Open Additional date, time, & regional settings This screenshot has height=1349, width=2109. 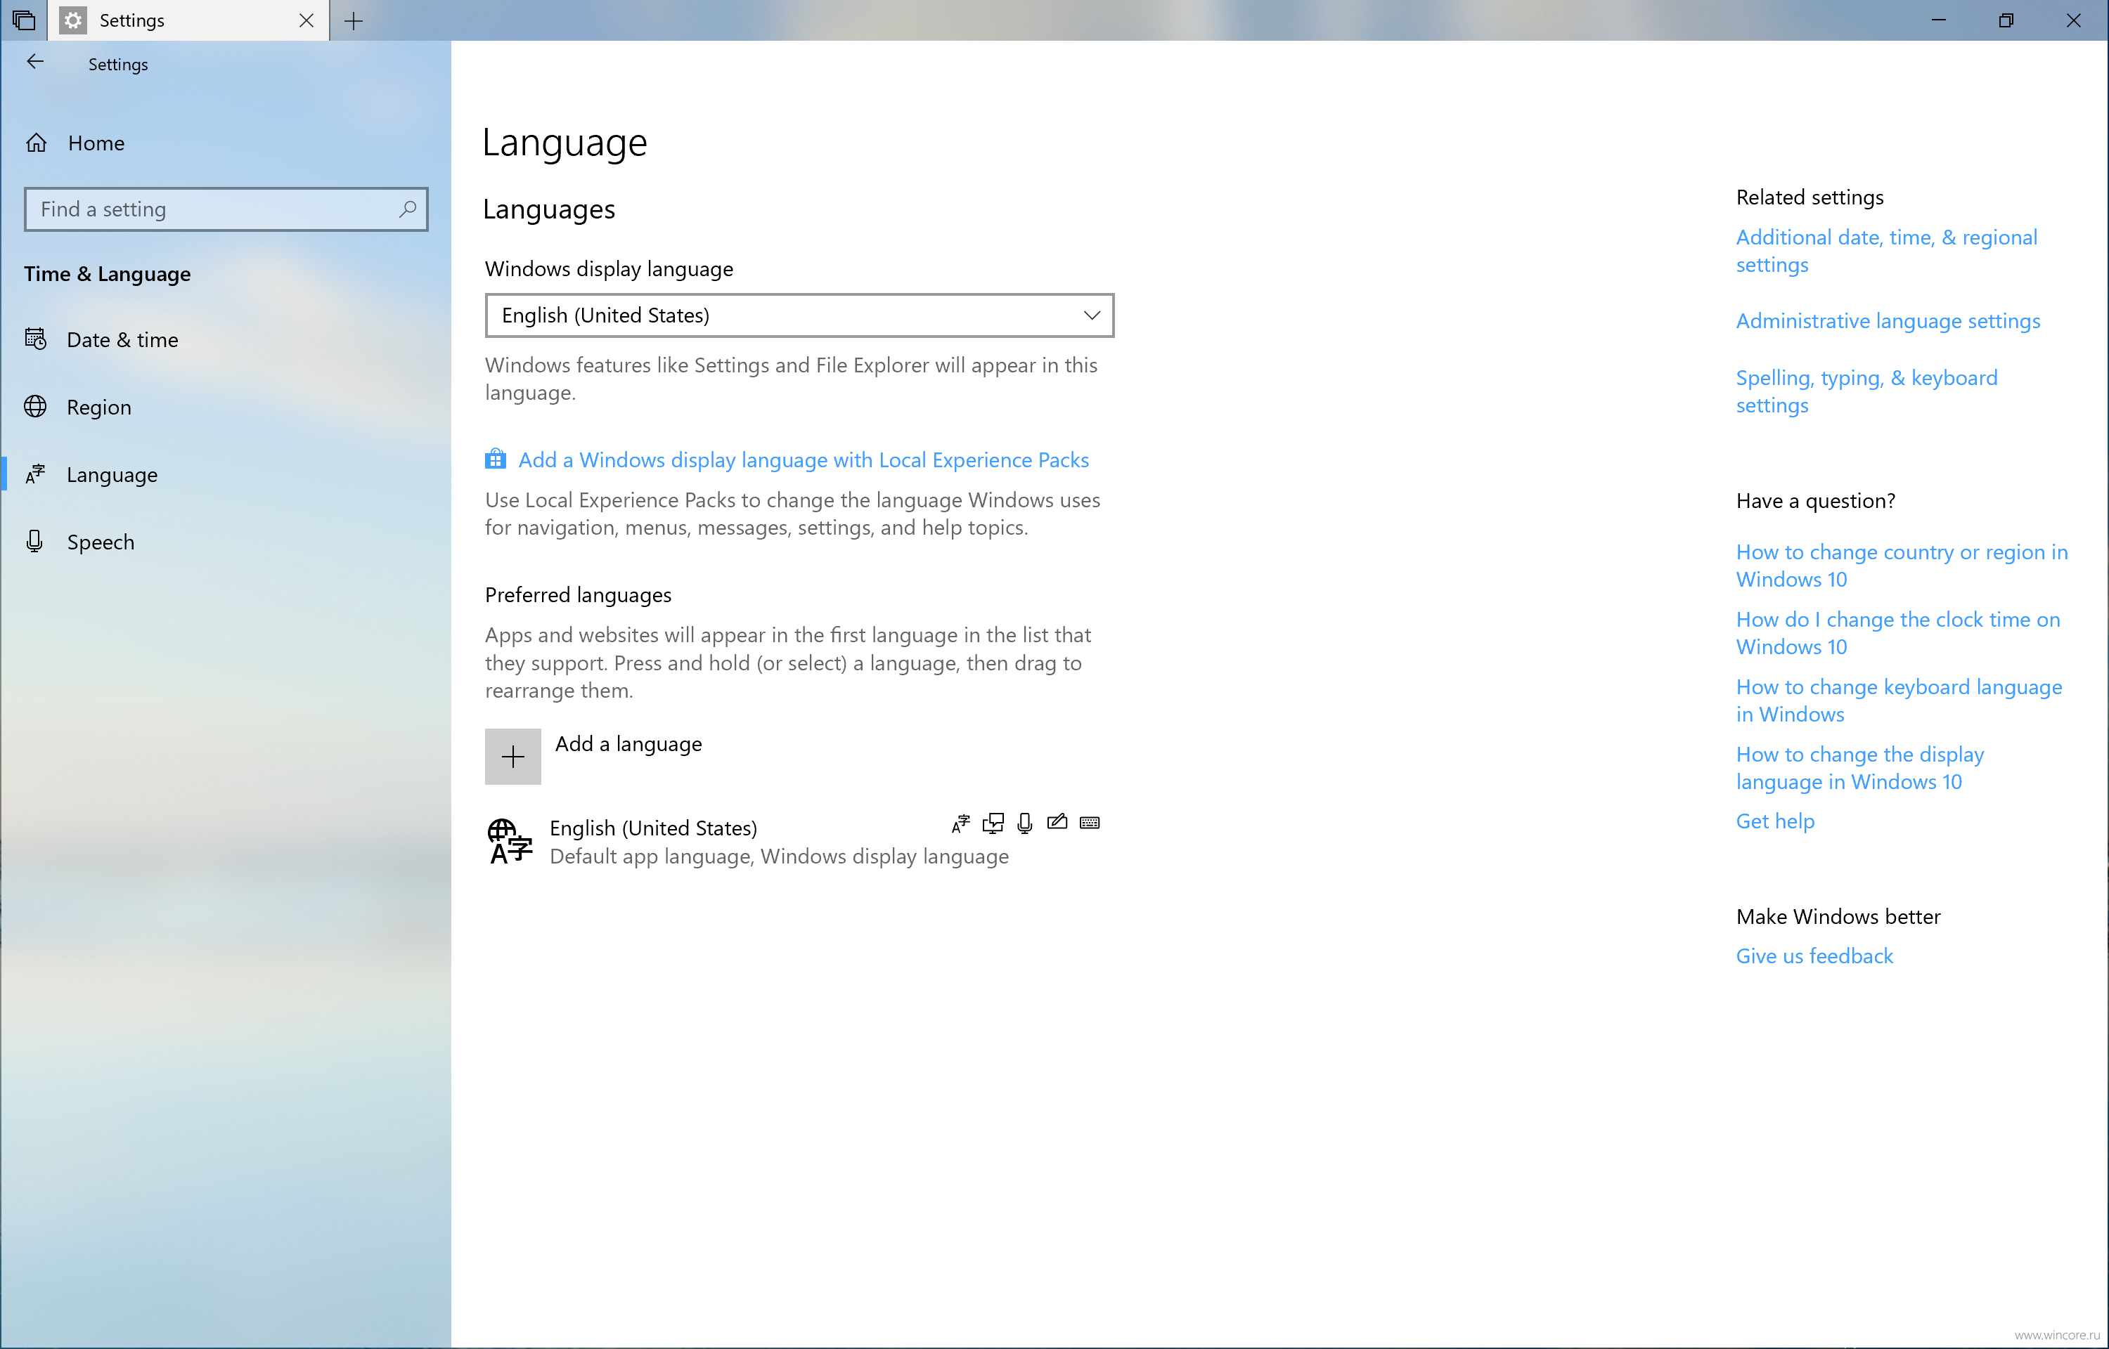[x=1886, y=252]
